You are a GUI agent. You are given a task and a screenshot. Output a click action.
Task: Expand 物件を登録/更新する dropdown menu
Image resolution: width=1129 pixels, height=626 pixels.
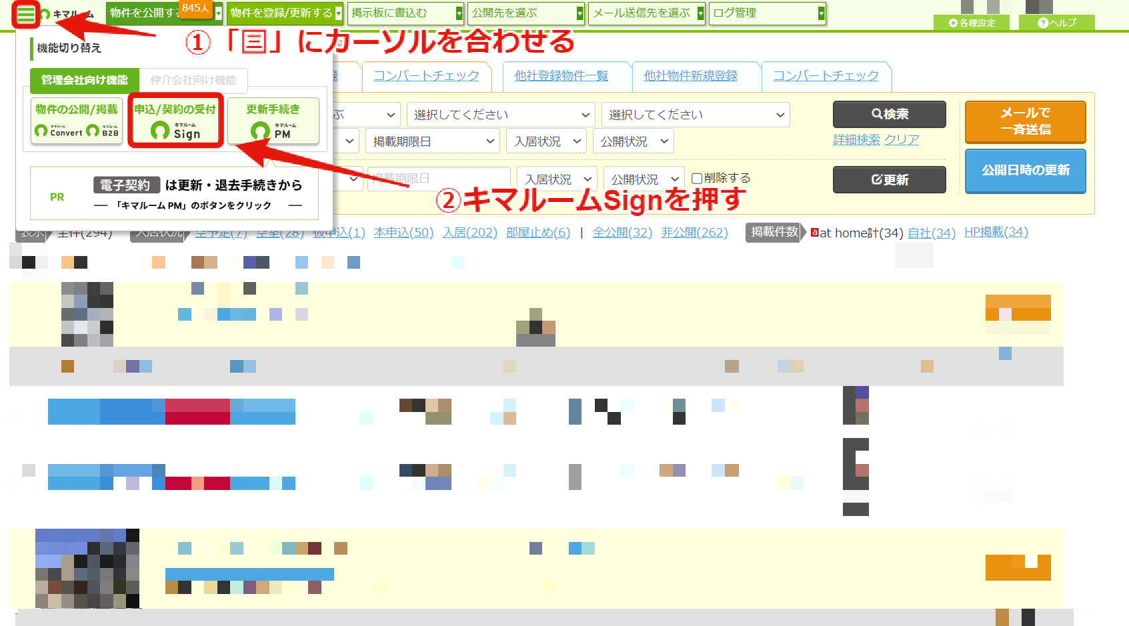339,13
